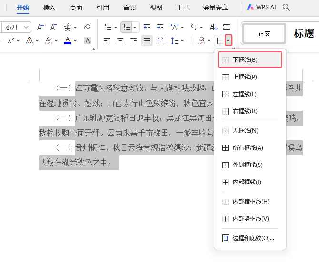Clear formatting with eraser icon
This screenshot has width=319, height=262.
pyautogui.click(x=88, y=27)
